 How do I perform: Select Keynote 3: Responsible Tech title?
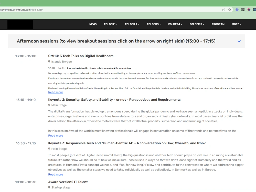[x=127, y=143]
